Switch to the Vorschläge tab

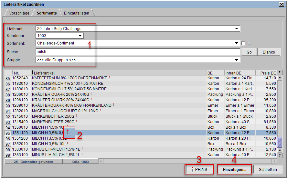pyautogui.click(x=19, y=13)
